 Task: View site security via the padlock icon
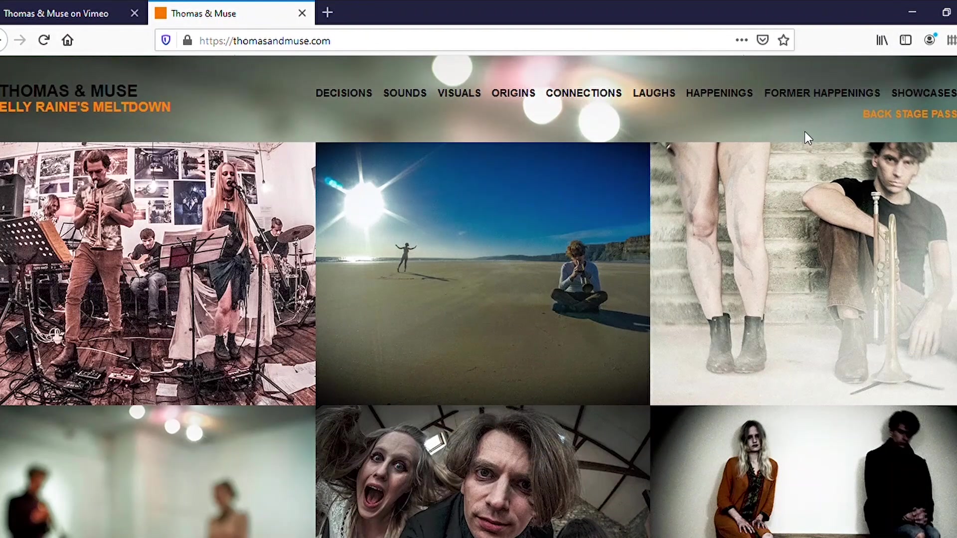pyautogui.click(x=187, y=40)
